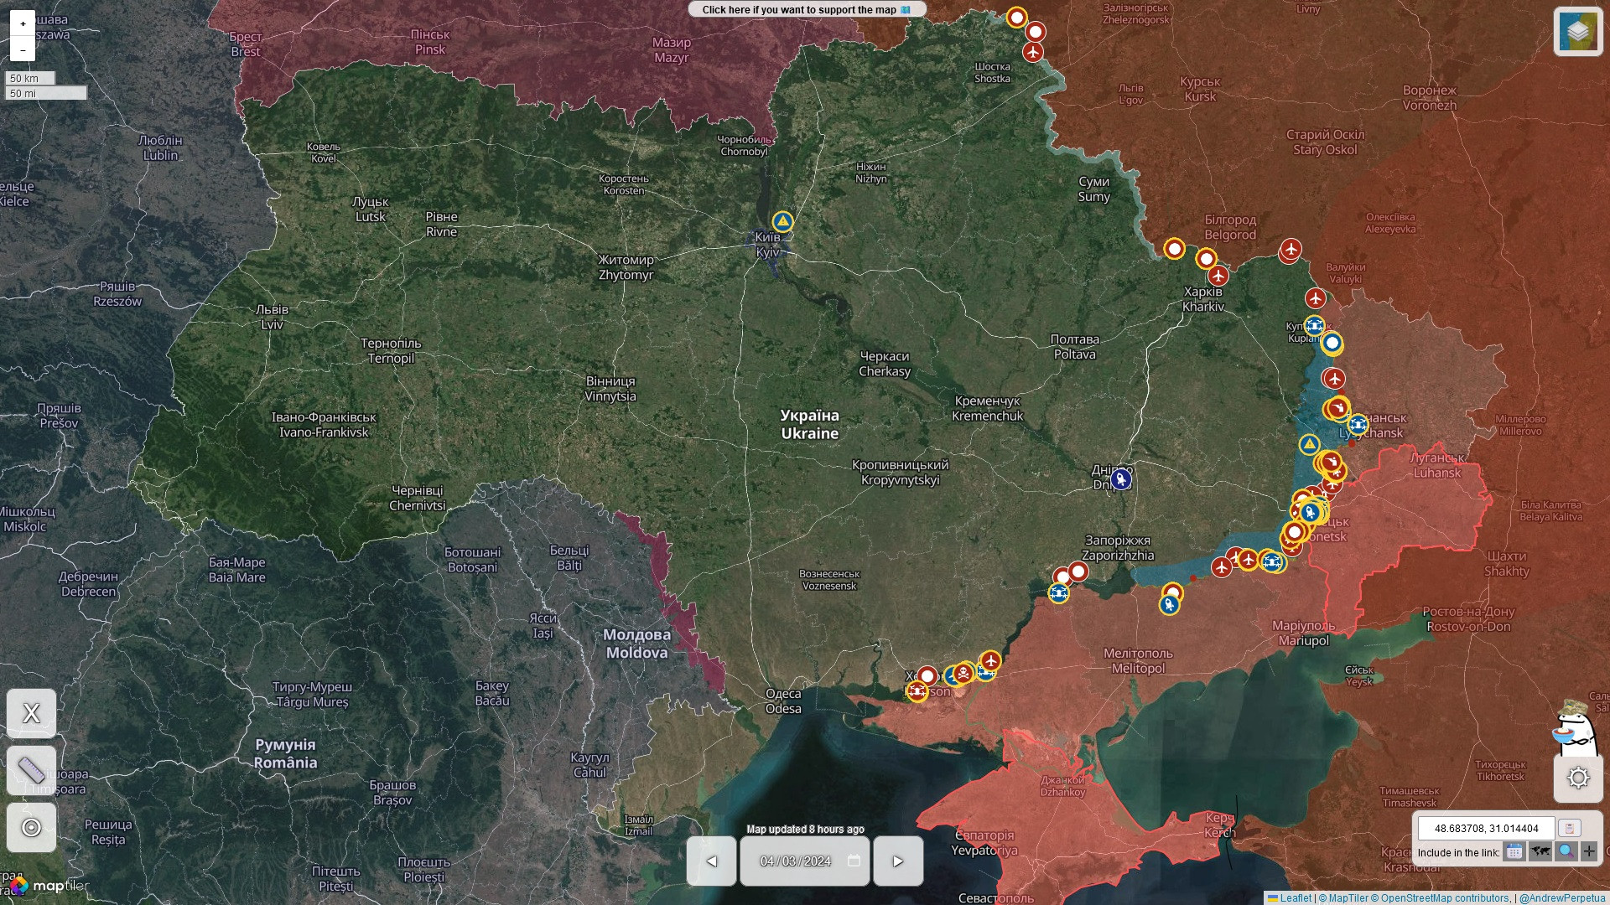The height and width of the screenshot is (905, 1610).
Task: Select the ruler measurement tool
Action: 32,770
